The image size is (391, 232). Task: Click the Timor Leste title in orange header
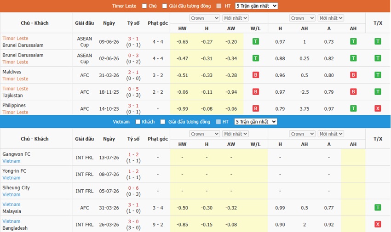coord(124,6)
